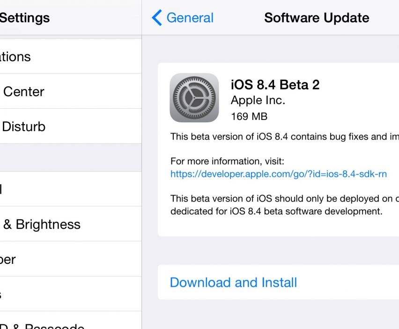Go back via the General label

(190, 18)
